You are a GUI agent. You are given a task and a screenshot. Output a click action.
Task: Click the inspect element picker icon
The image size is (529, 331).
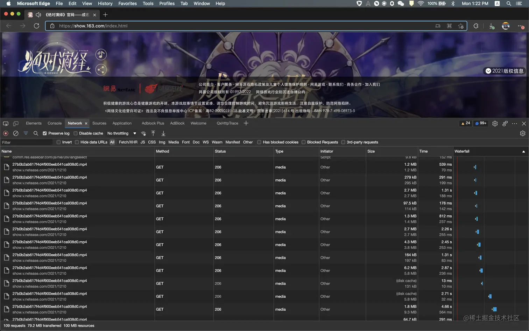click(6, 123)
